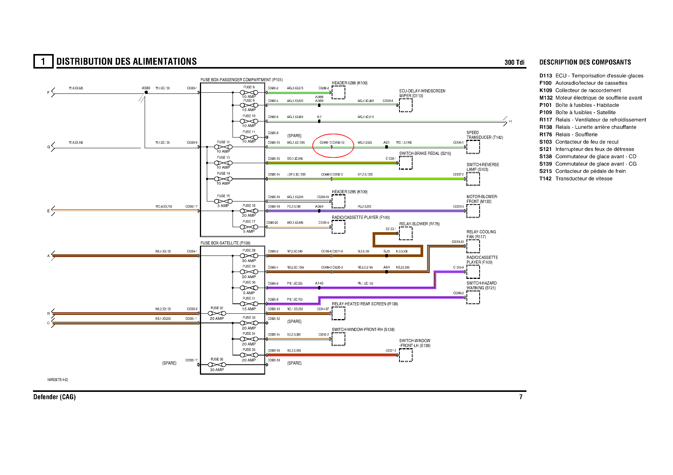Screen dimensions: 673x475
Task: Select the FUSE 28 30 AMP fuse symbol
Action: click(249, 256)
